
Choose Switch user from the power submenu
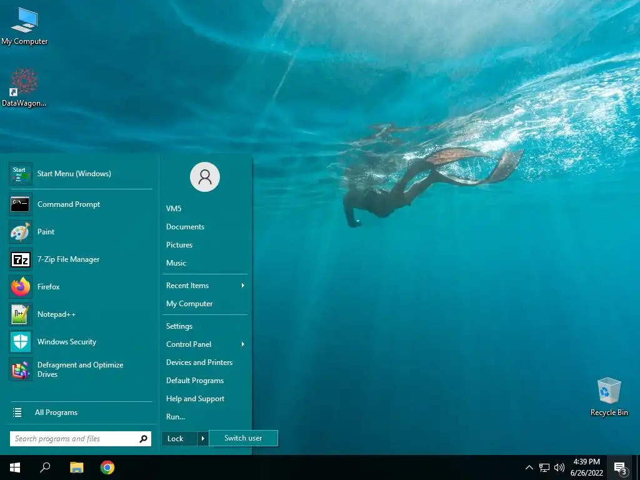tap(243, 438)
